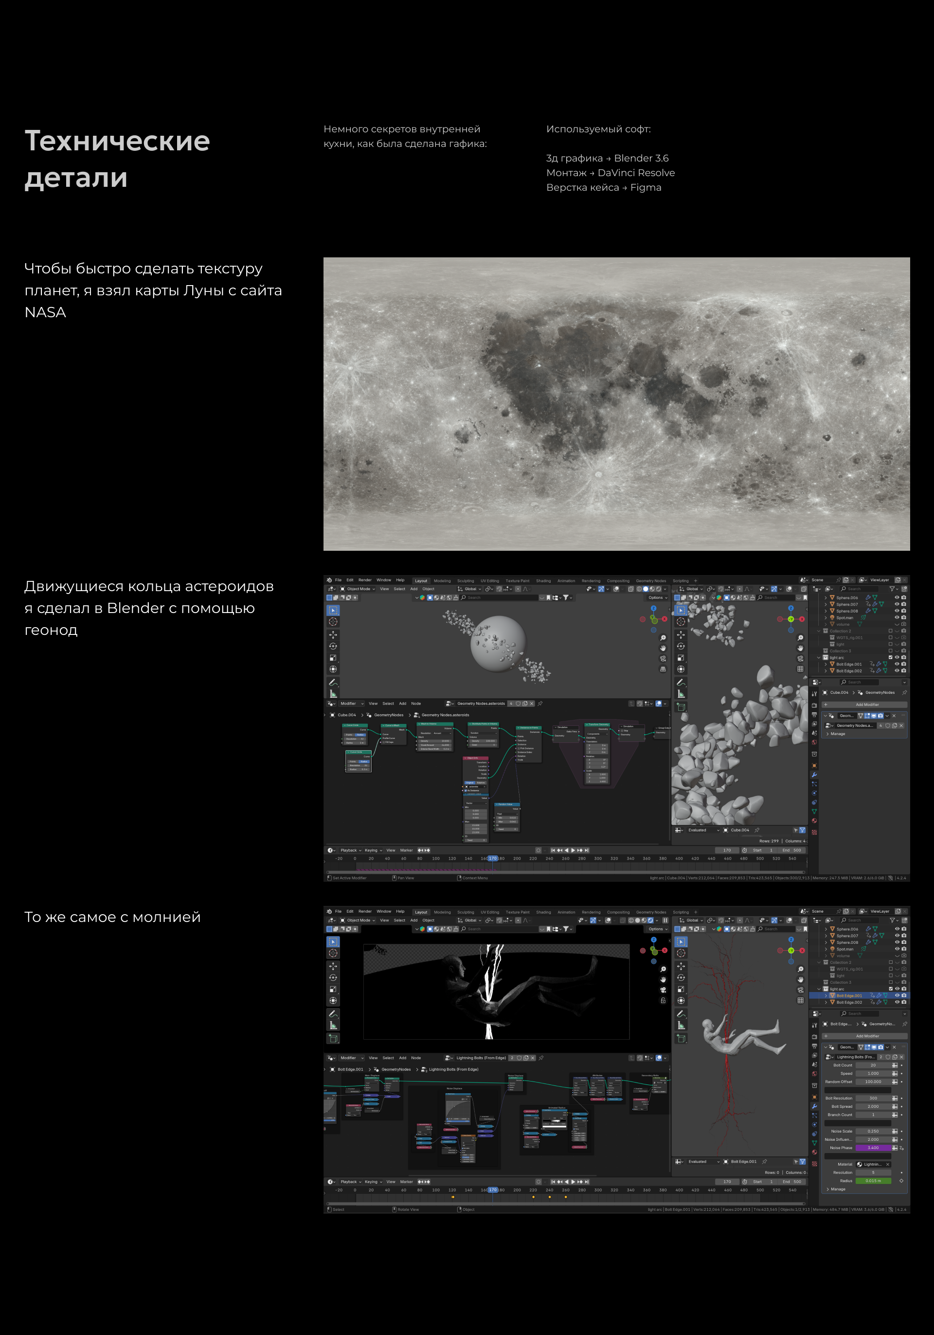
Task: Open Modifiers wrench tab in lightning Properties panel
Action: (x=814, y=1106)
